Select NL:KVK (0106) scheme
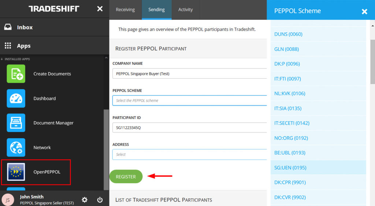 [x=318, y=93]
